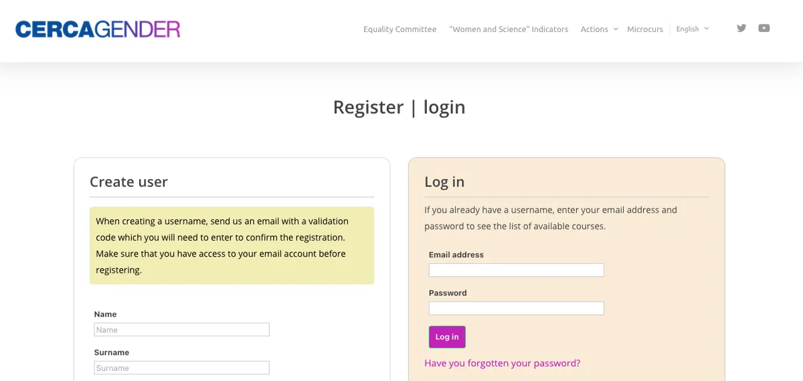Click the yellow validation code notice
The height and width of the screenshot is (381, 803).
[232, 245]
